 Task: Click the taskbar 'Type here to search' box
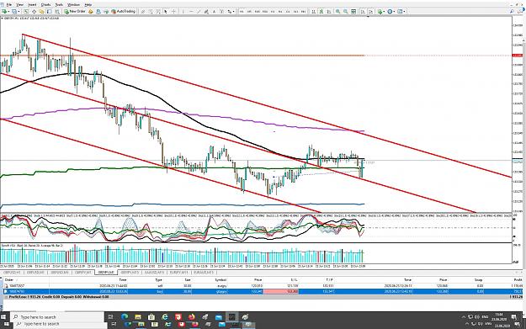coord(57,316)
